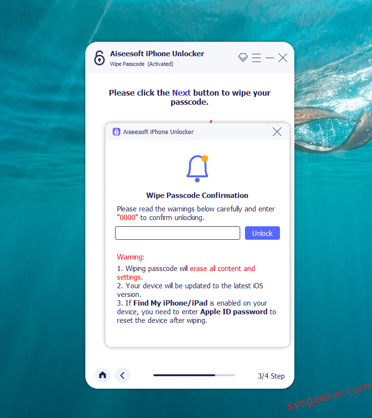372x418 pixels.
Task: Click the Unlock button
Action: click(x=262, y=233)
